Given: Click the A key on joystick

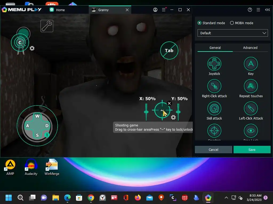Looking at the screenshot, I should click(x=27, y=126).
